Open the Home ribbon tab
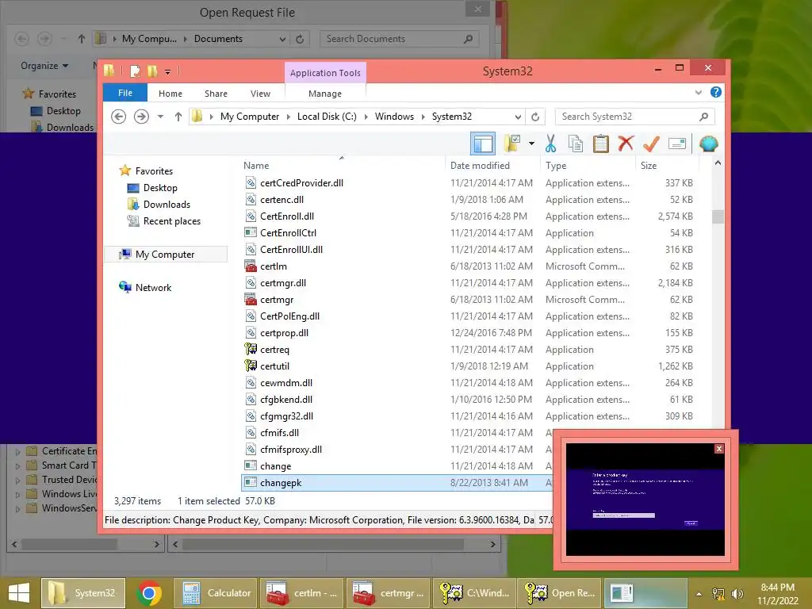The height and width of the screenshot is (609, 812). click(170, 94)
